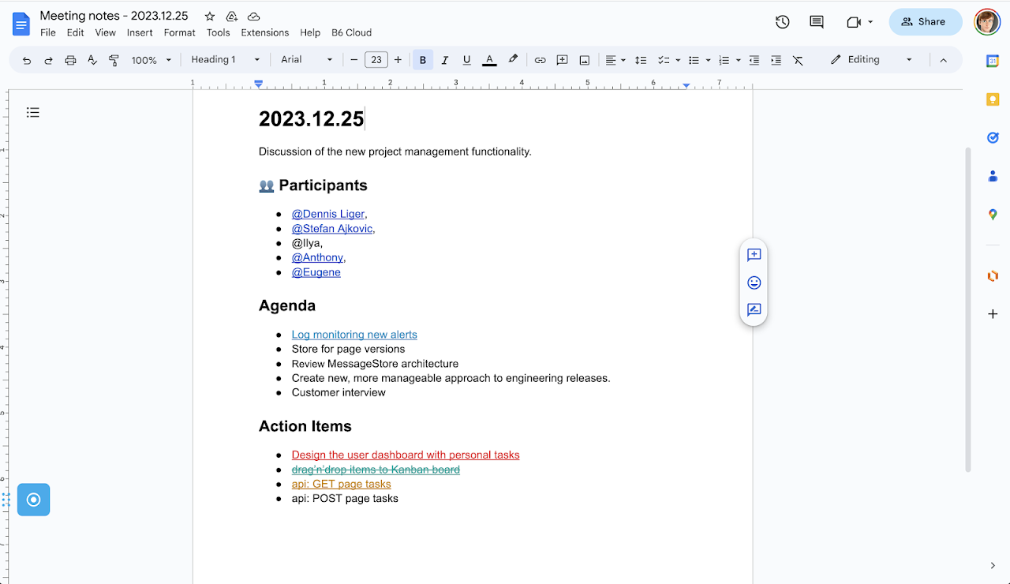
Task: Start a Meet call with the camera icon
Action: click(x=853, y=22)
